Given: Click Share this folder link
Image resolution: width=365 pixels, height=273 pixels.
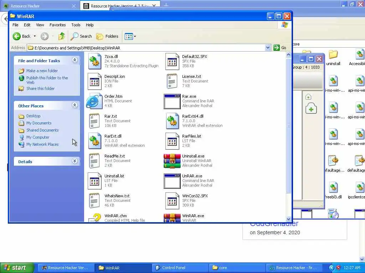Looking at the screenshot, I should pos(41,89).
